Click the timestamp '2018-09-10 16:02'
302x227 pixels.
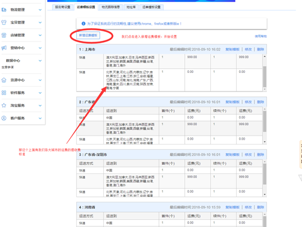[x=206, y=49]
